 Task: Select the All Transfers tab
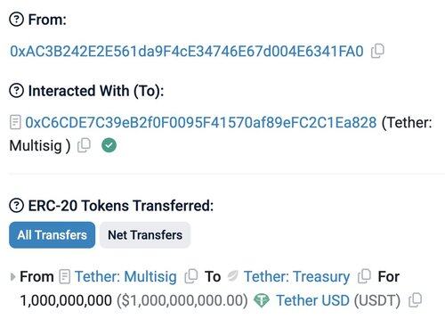(x=53, y=235)
